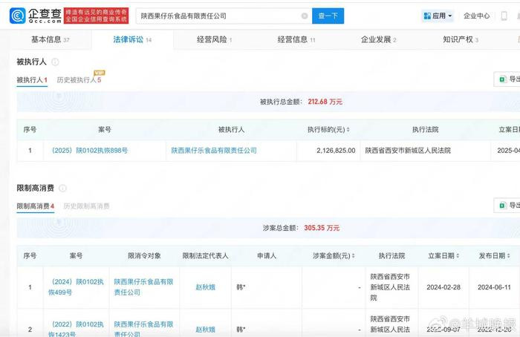520x337 pixels.
Task: Click the 案号 header in 被执行人 table
Action: tap(105, 130)
